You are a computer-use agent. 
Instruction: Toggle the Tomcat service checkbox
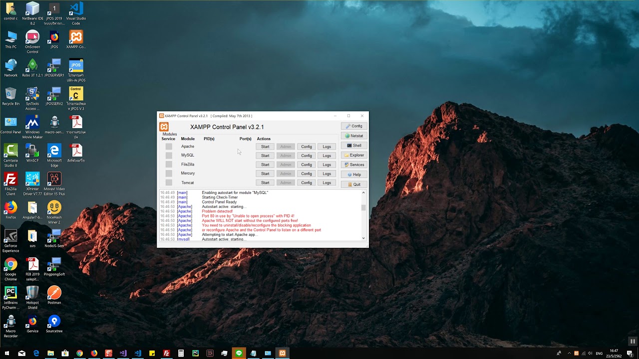(169, 182)
